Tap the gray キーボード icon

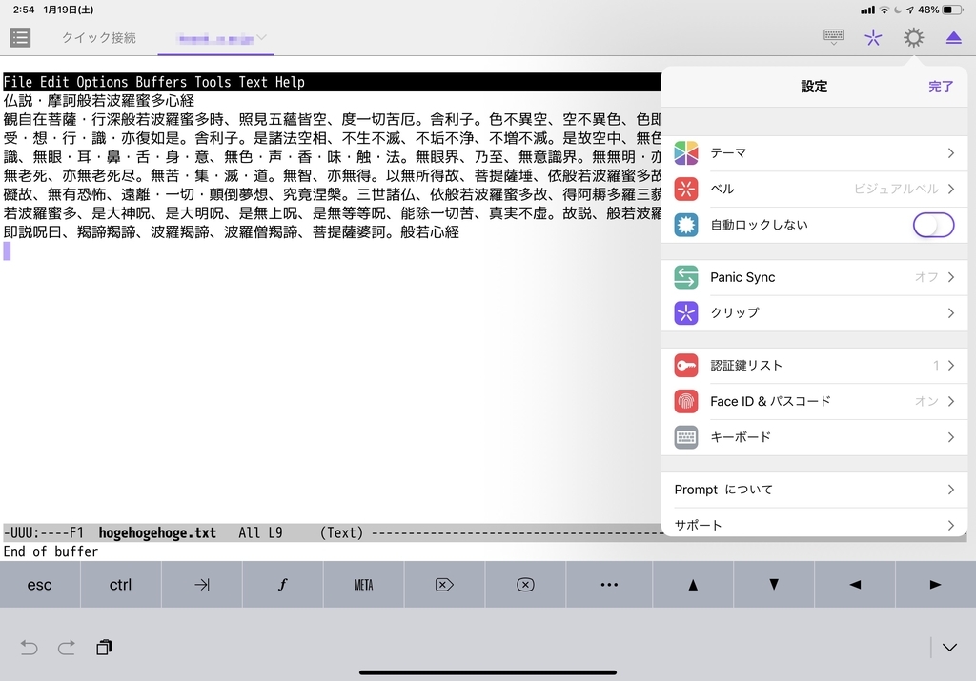686,437
